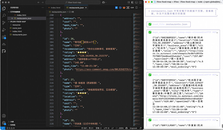The image size is (223, 130).
Task: Open the Accounts menu icon
Action: click(4, 115)
